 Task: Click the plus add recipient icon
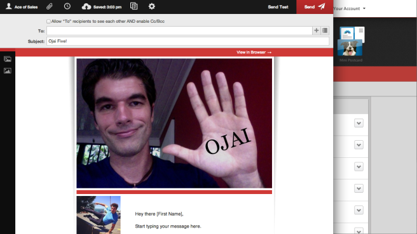tap(316, 30)
